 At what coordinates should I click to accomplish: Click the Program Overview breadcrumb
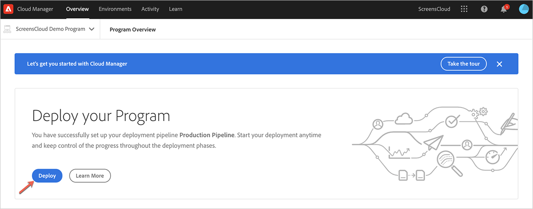pyautogui.click(x=133, y=29)
